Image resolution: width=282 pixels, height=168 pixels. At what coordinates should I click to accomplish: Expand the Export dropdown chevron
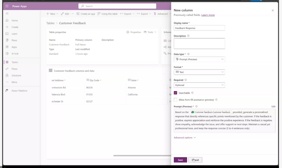tap(150, 14)
